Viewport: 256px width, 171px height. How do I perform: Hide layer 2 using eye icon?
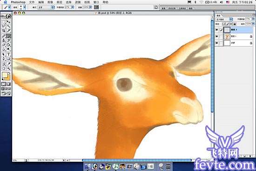click(x=217, y=30)
